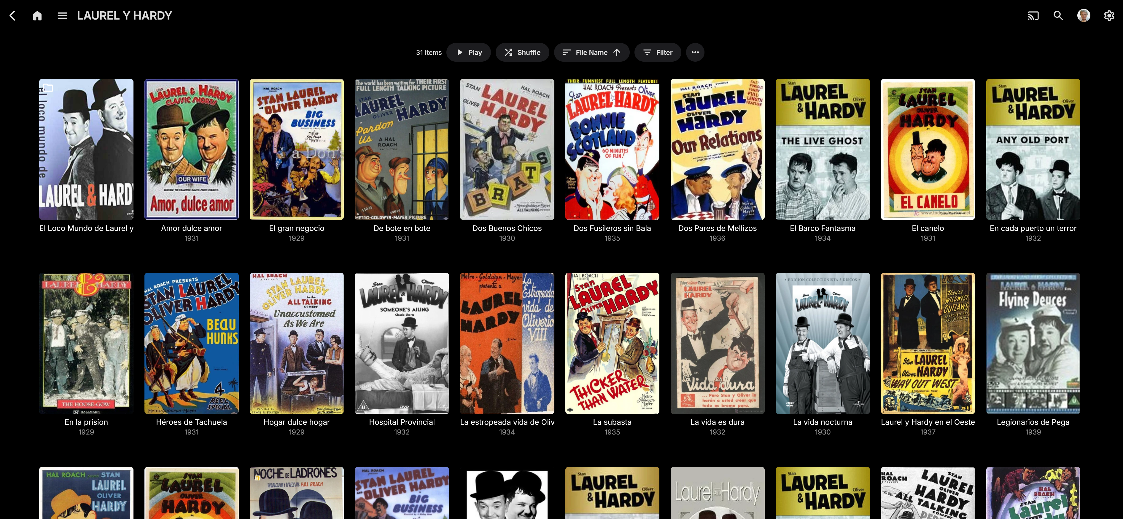The width and height of the screenshot is (1123, 519).
Task: Open the Big Business poster thumbnail
Action: (x=296, y=149)
